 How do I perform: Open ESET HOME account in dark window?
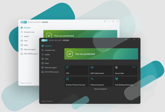50,72
